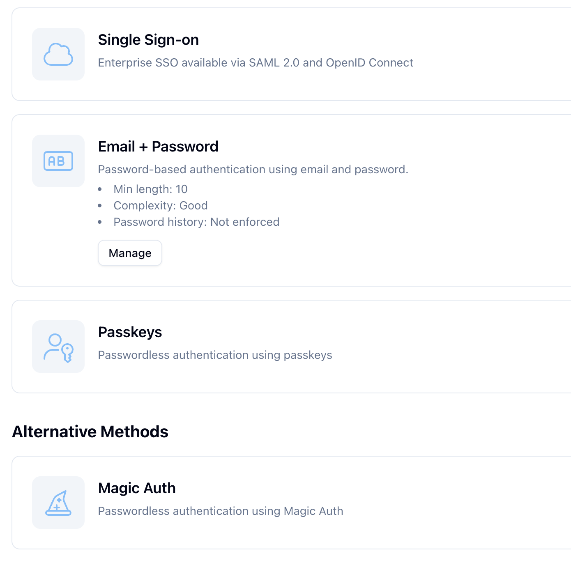
Task: Click the Complexity: Good bullet item
Action: (161, 206)
